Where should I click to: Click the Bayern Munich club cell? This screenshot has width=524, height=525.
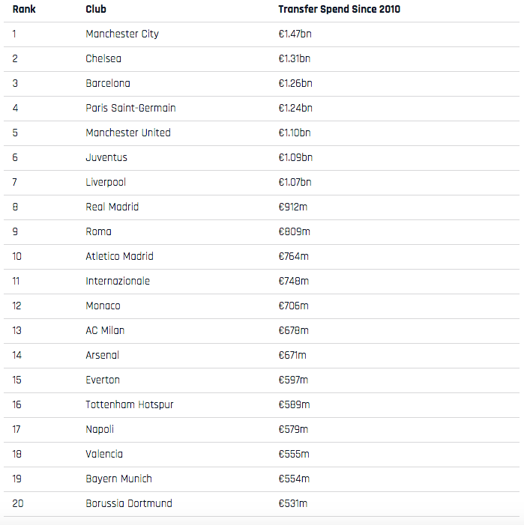tap(118, 479)
